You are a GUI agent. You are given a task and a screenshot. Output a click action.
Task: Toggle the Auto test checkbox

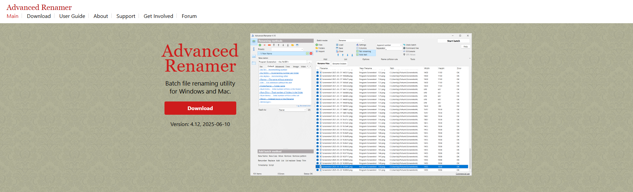click(x=358, y=55)
